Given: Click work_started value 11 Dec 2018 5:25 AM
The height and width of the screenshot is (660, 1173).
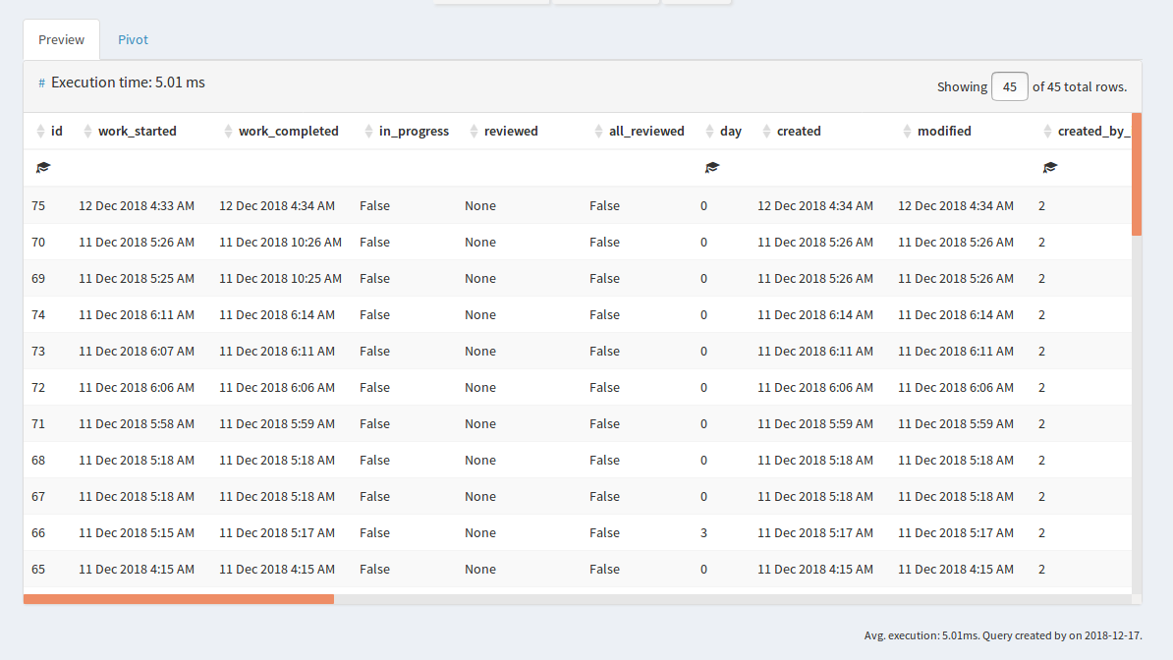Looking at the screenshot, I should pyautogui.click(x=137, y=278).
